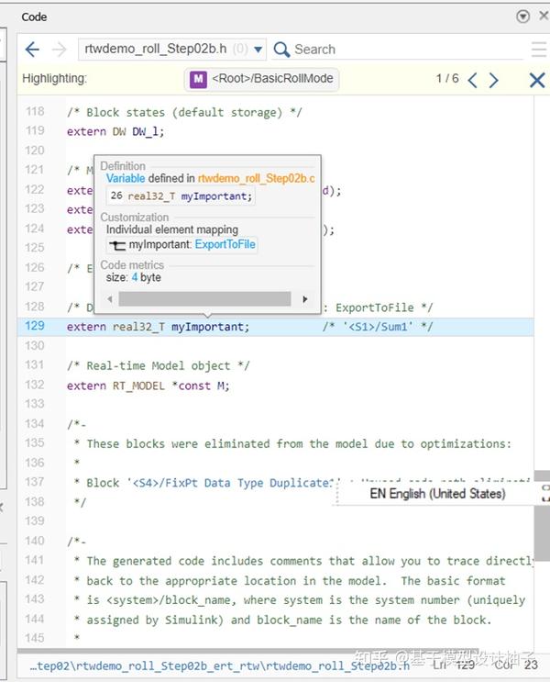The height and width of the screenshot is (682, 550).
Task: Open rtwdemo_roll_Step02b.c link in tooltip
Action: [257, 178]
